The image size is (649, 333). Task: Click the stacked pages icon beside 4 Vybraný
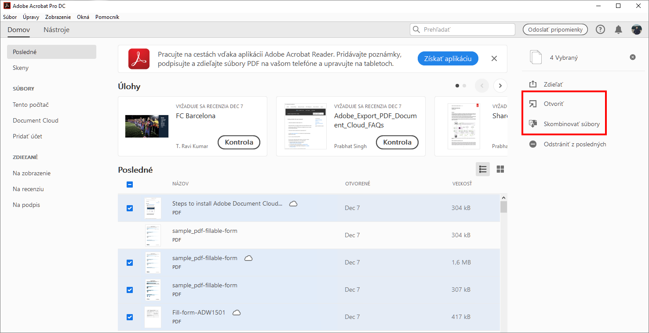(536, 58)
